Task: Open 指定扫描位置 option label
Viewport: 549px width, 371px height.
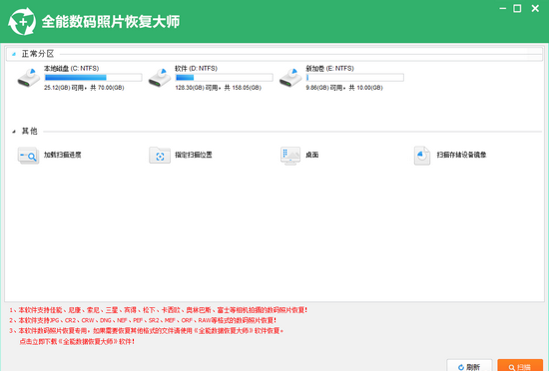Action: click(x=194, y=155)
